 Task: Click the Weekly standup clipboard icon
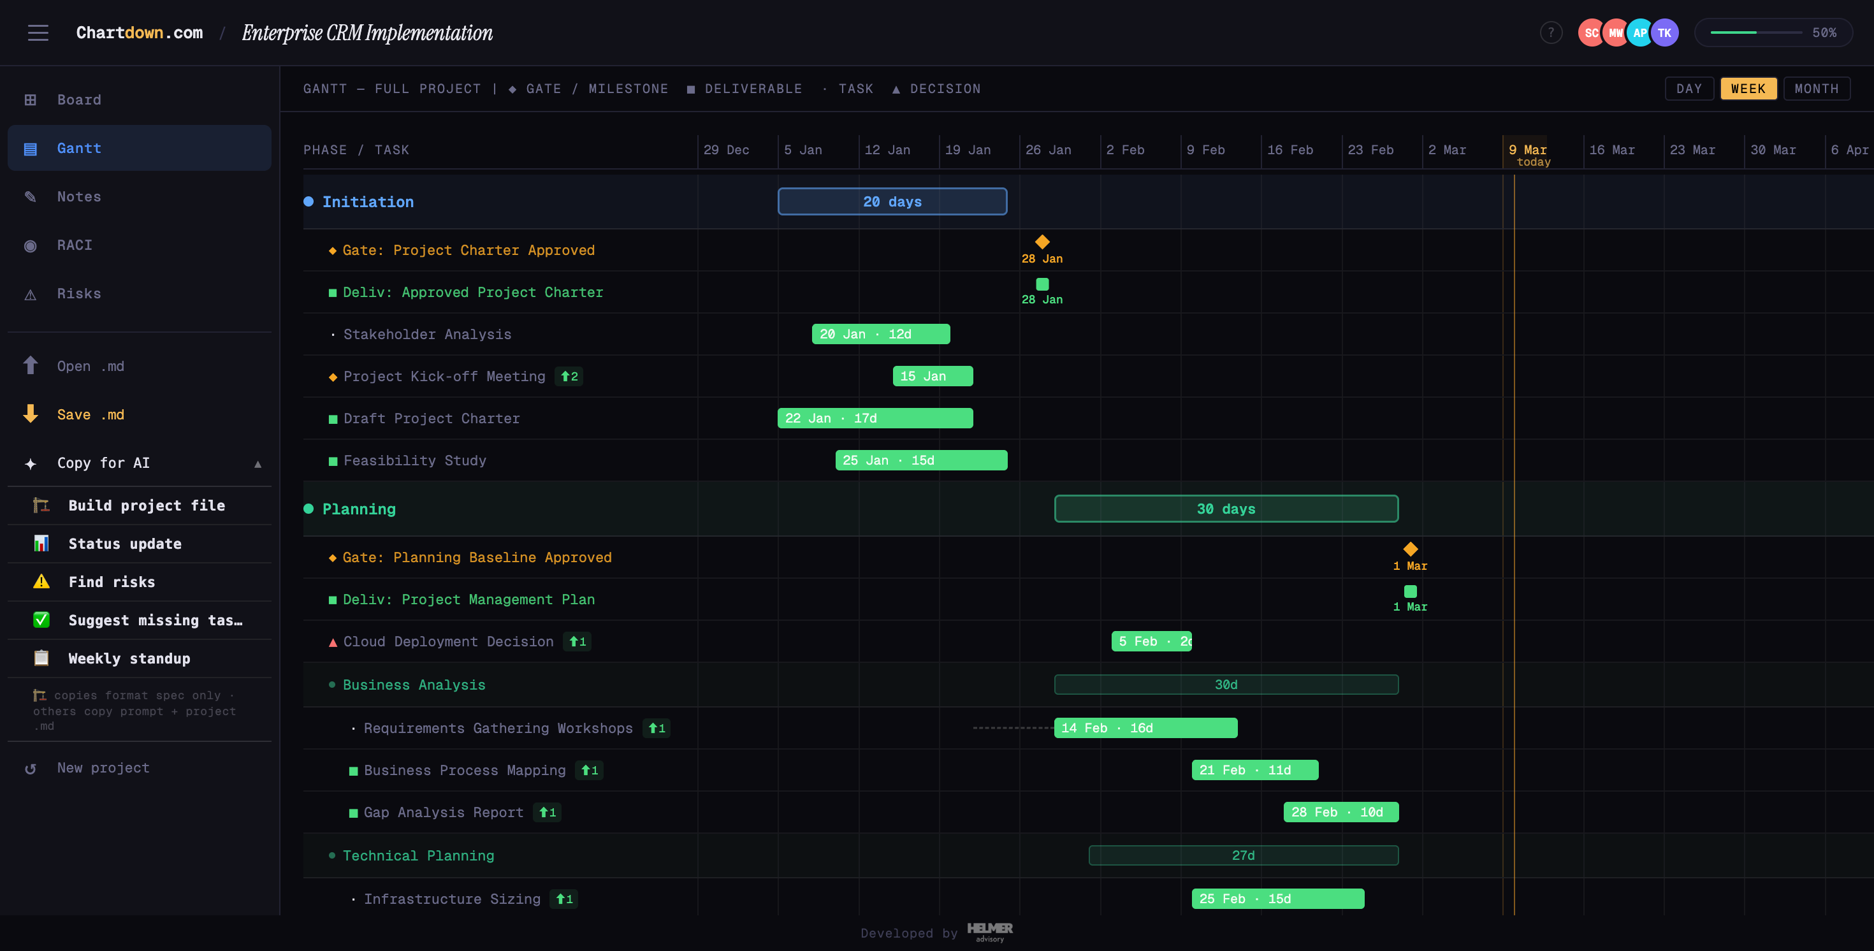[41, 658]
